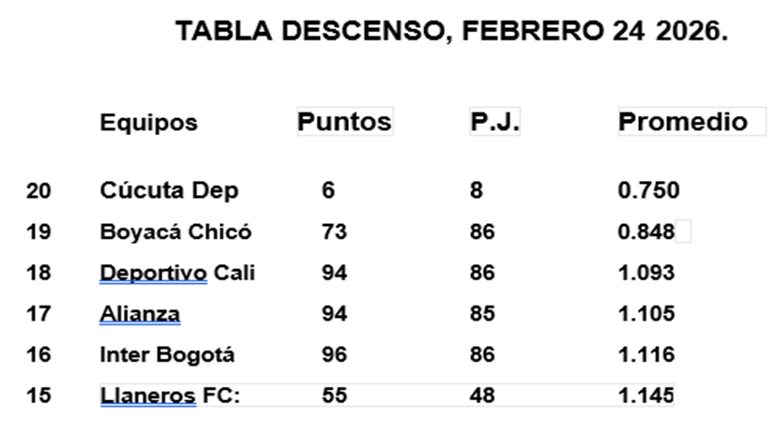Click the 'Puntos' column header
The width and height of the screenshot is (775, 434).
point(344,122)
